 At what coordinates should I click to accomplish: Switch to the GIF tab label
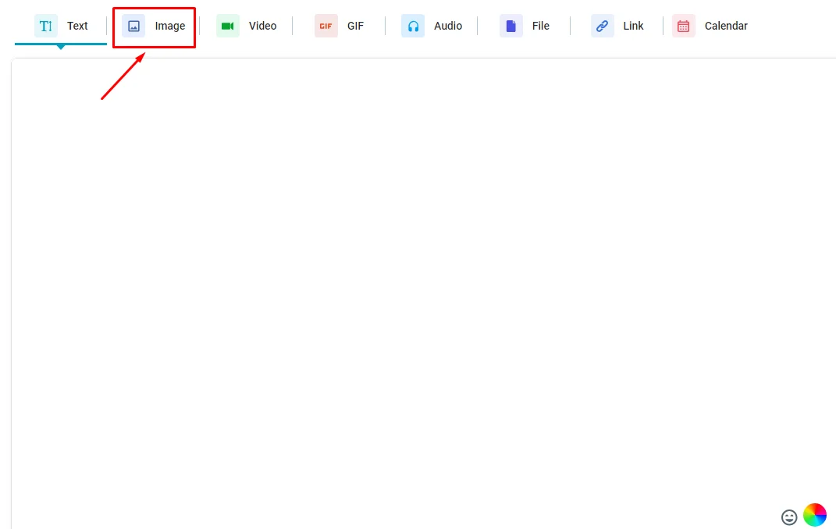pos(356,26)
